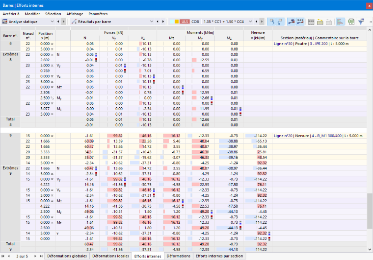Toggle result diagram visibility eye icon
This screenshot has width=373, height=260.
click(x=292, y=22)
